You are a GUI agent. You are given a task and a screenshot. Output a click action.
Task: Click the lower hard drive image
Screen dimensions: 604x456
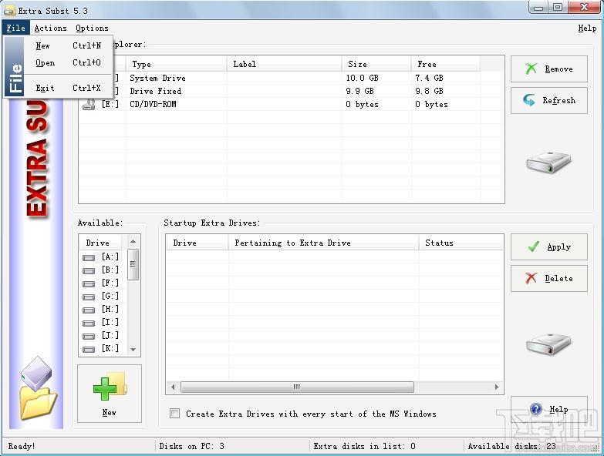click(x=548, y=344)
